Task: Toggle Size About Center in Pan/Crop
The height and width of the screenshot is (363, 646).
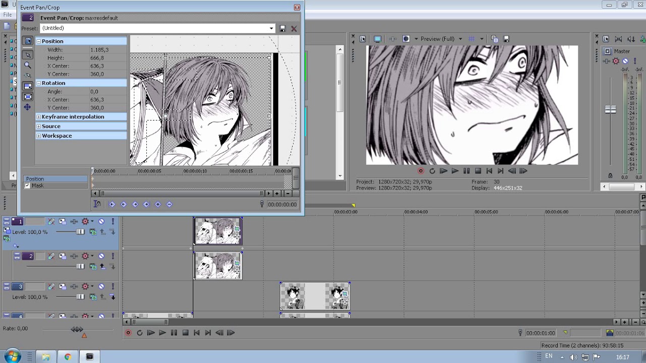Action: [28, 97]
